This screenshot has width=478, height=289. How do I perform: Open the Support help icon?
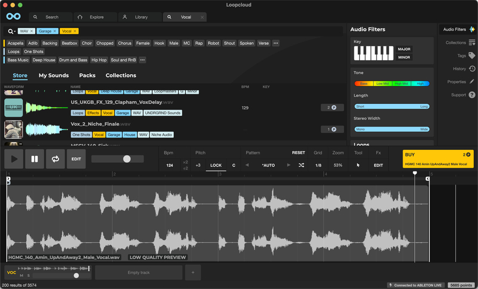[x=471, y=95]
